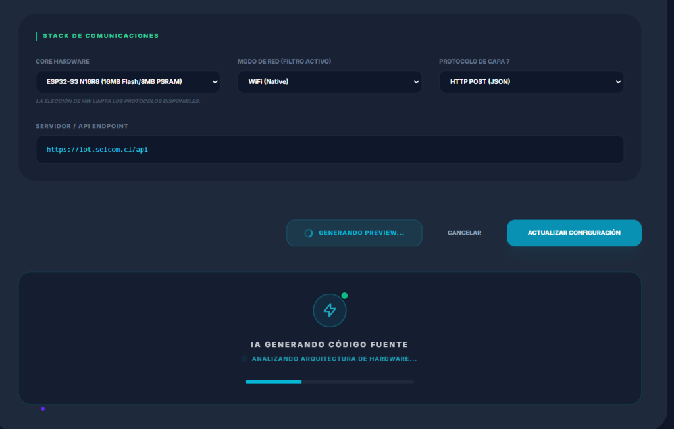The width and height of the screenshot is (674, 429).
Task: Click the code generation progress bar
Action: [330, 381]
